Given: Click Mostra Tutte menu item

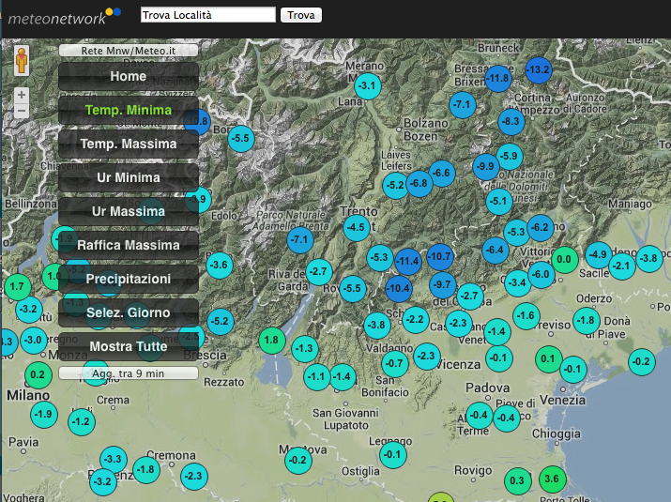Looking at the screenshot, I should (129, 346).
